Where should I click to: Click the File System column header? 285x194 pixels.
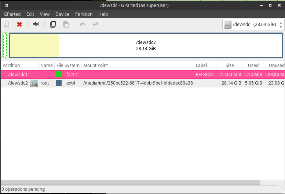click(68, 65)
